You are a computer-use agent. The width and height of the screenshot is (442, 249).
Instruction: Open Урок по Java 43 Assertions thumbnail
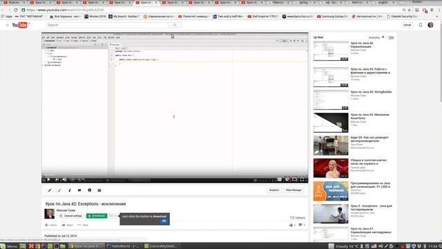click(331, 123)
